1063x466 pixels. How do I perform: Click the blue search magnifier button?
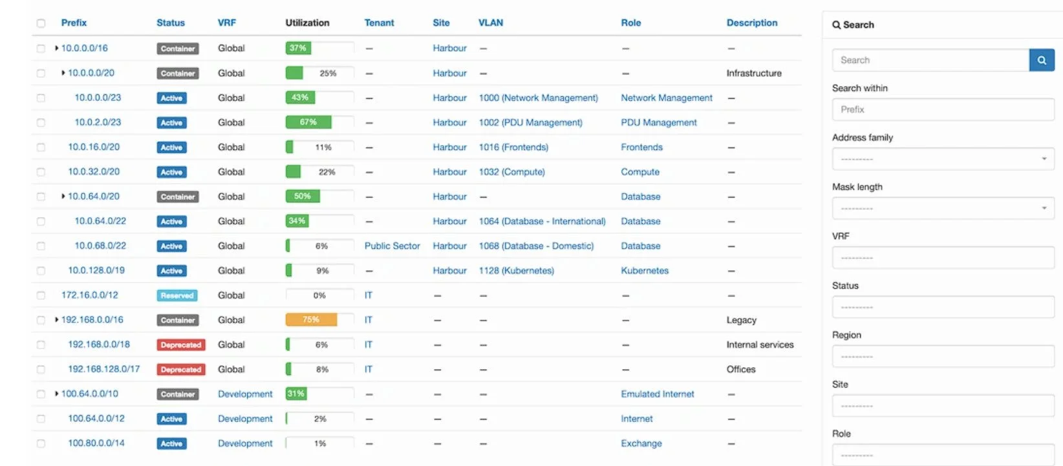point(1042,60)
